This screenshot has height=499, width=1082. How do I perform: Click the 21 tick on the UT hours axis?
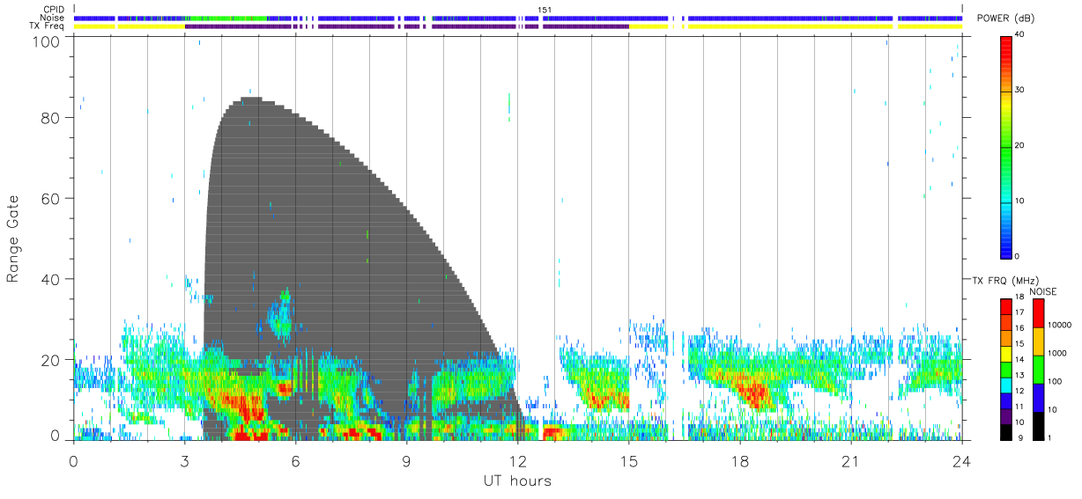point(851,460)
